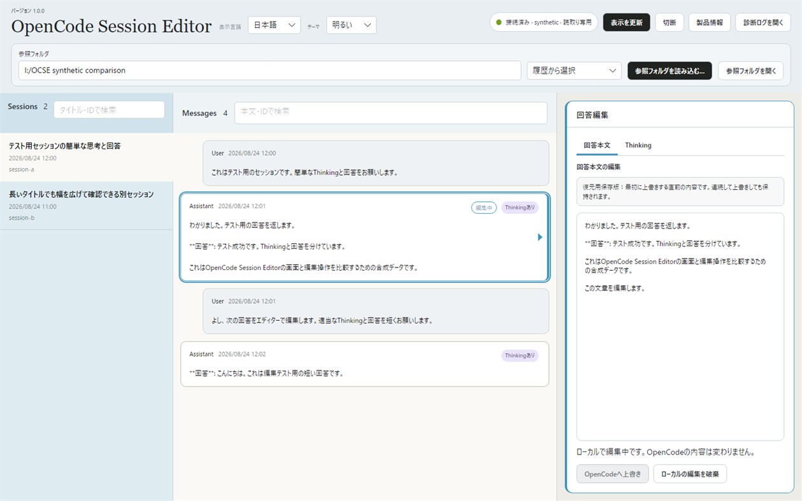
Task: Click the 表示を更新 button
Action: (x=626, y=22)
